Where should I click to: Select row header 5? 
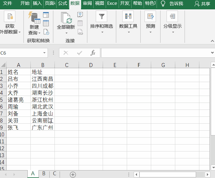[x=3, y=100]
